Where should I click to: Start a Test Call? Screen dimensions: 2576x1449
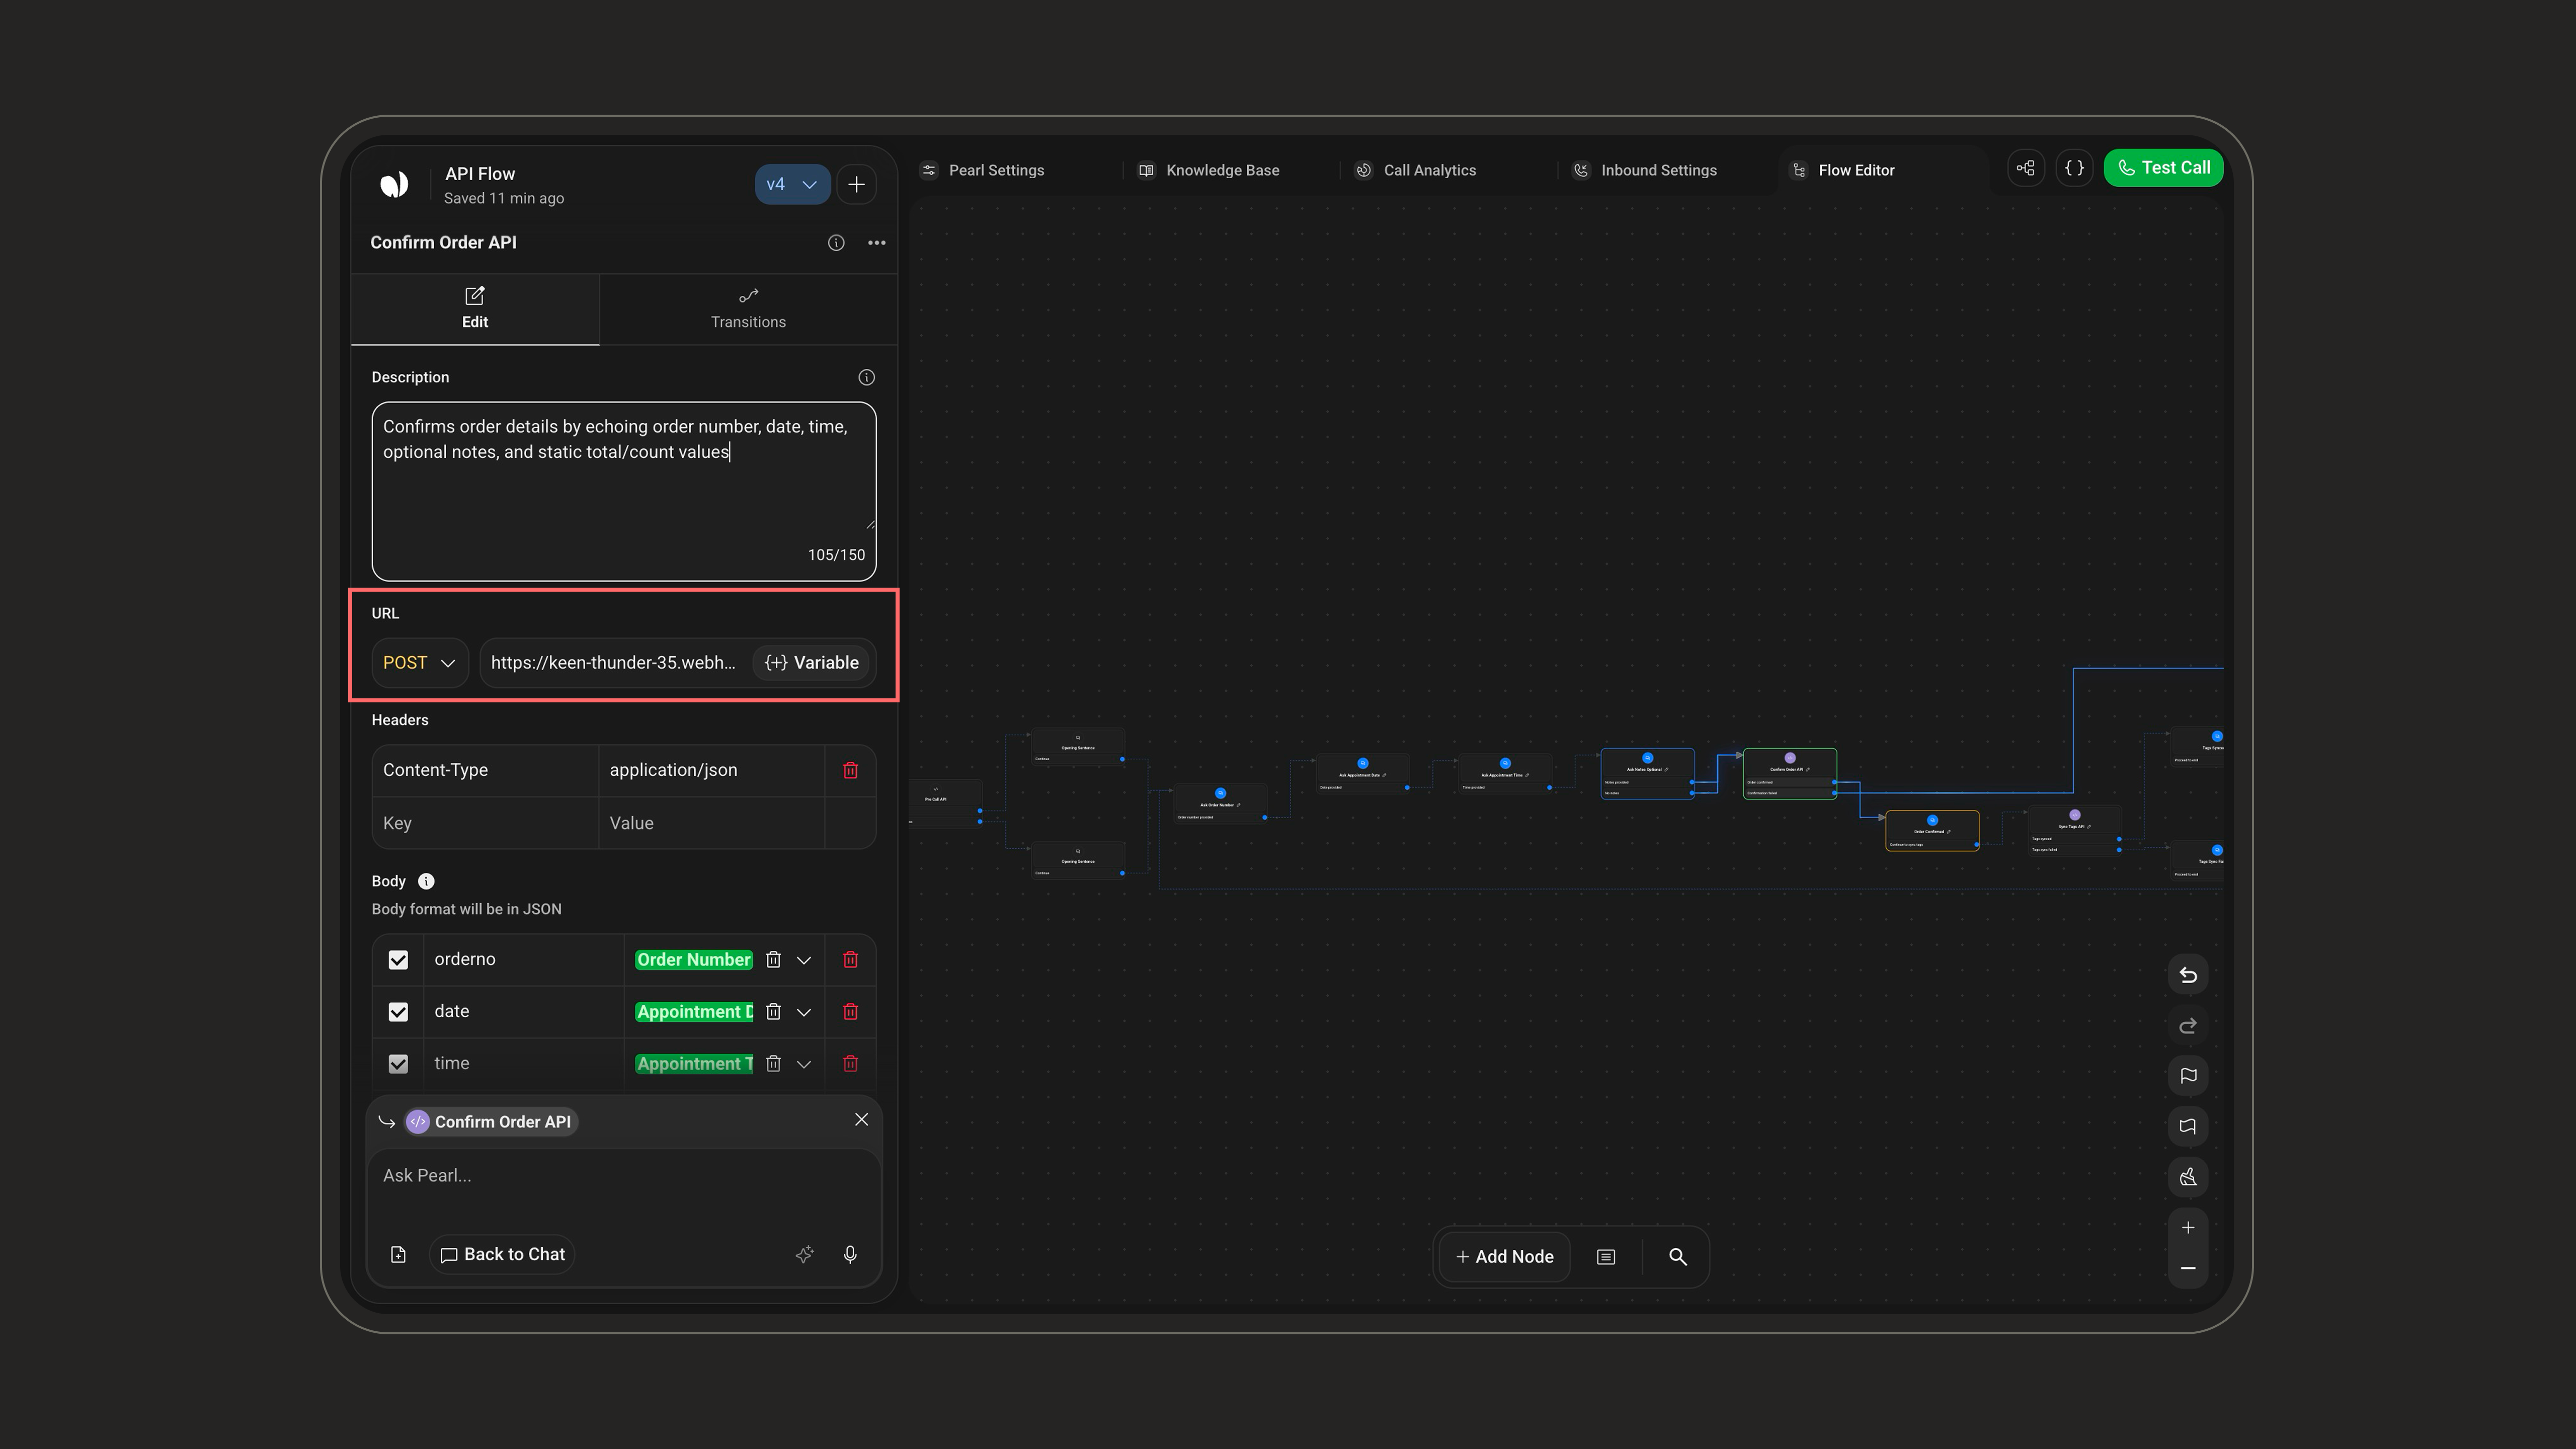[2163, 168]
